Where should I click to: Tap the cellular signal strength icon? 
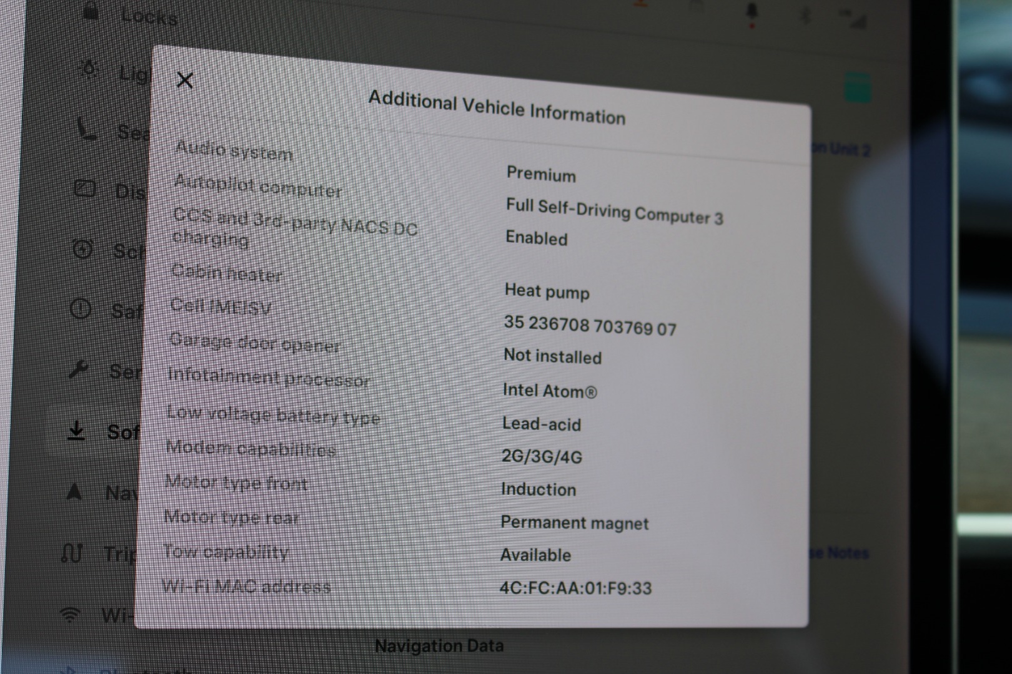pyautogui.click(x=856, y=19)
